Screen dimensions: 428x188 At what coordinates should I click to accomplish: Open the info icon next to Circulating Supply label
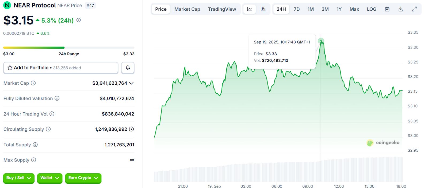tap(48, 129)
